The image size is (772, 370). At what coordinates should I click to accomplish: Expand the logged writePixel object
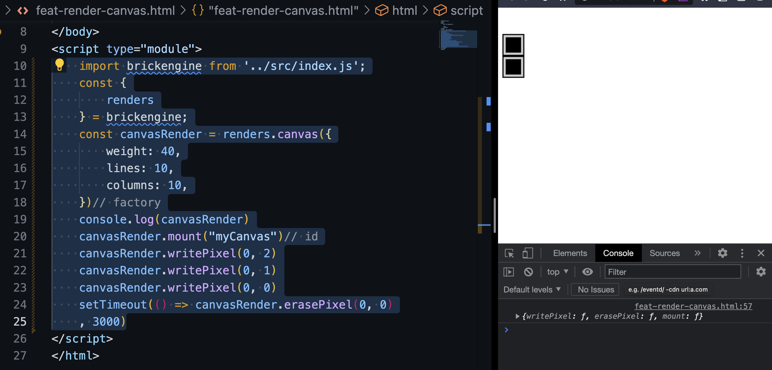[517, 316]
